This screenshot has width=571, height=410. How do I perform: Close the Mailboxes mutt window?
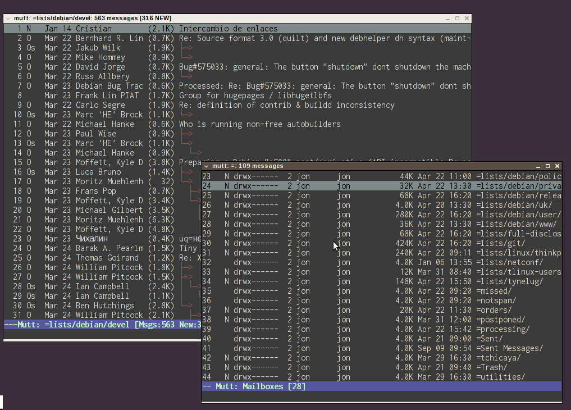coord(557,166)
